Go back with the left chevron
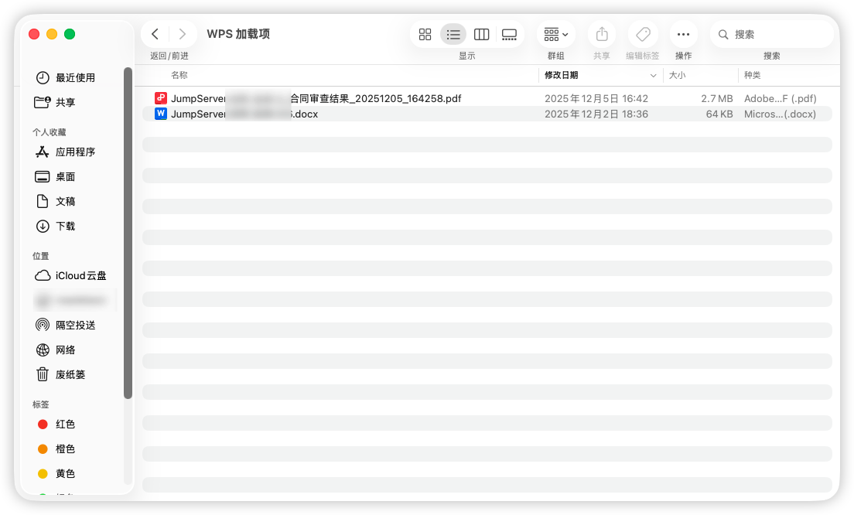This screenshot has height=515, width=854. (x=155, y=34)
